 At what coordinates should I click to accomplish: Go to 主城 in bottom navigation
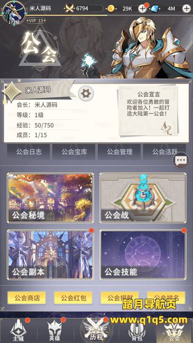[19, 331]
